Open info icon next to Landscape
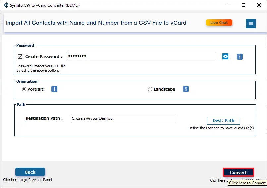 186,89
